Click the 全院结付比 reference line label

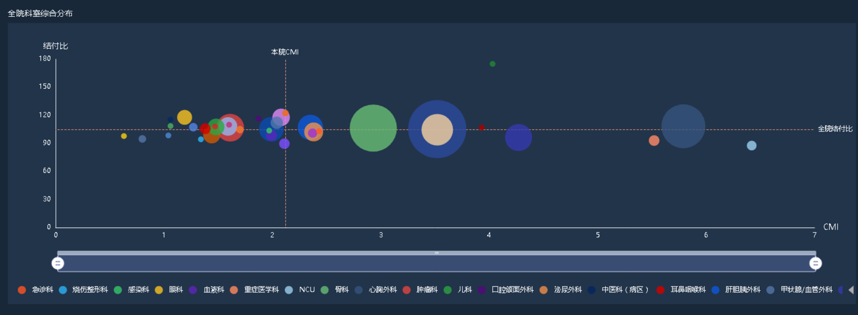[835, 129]
